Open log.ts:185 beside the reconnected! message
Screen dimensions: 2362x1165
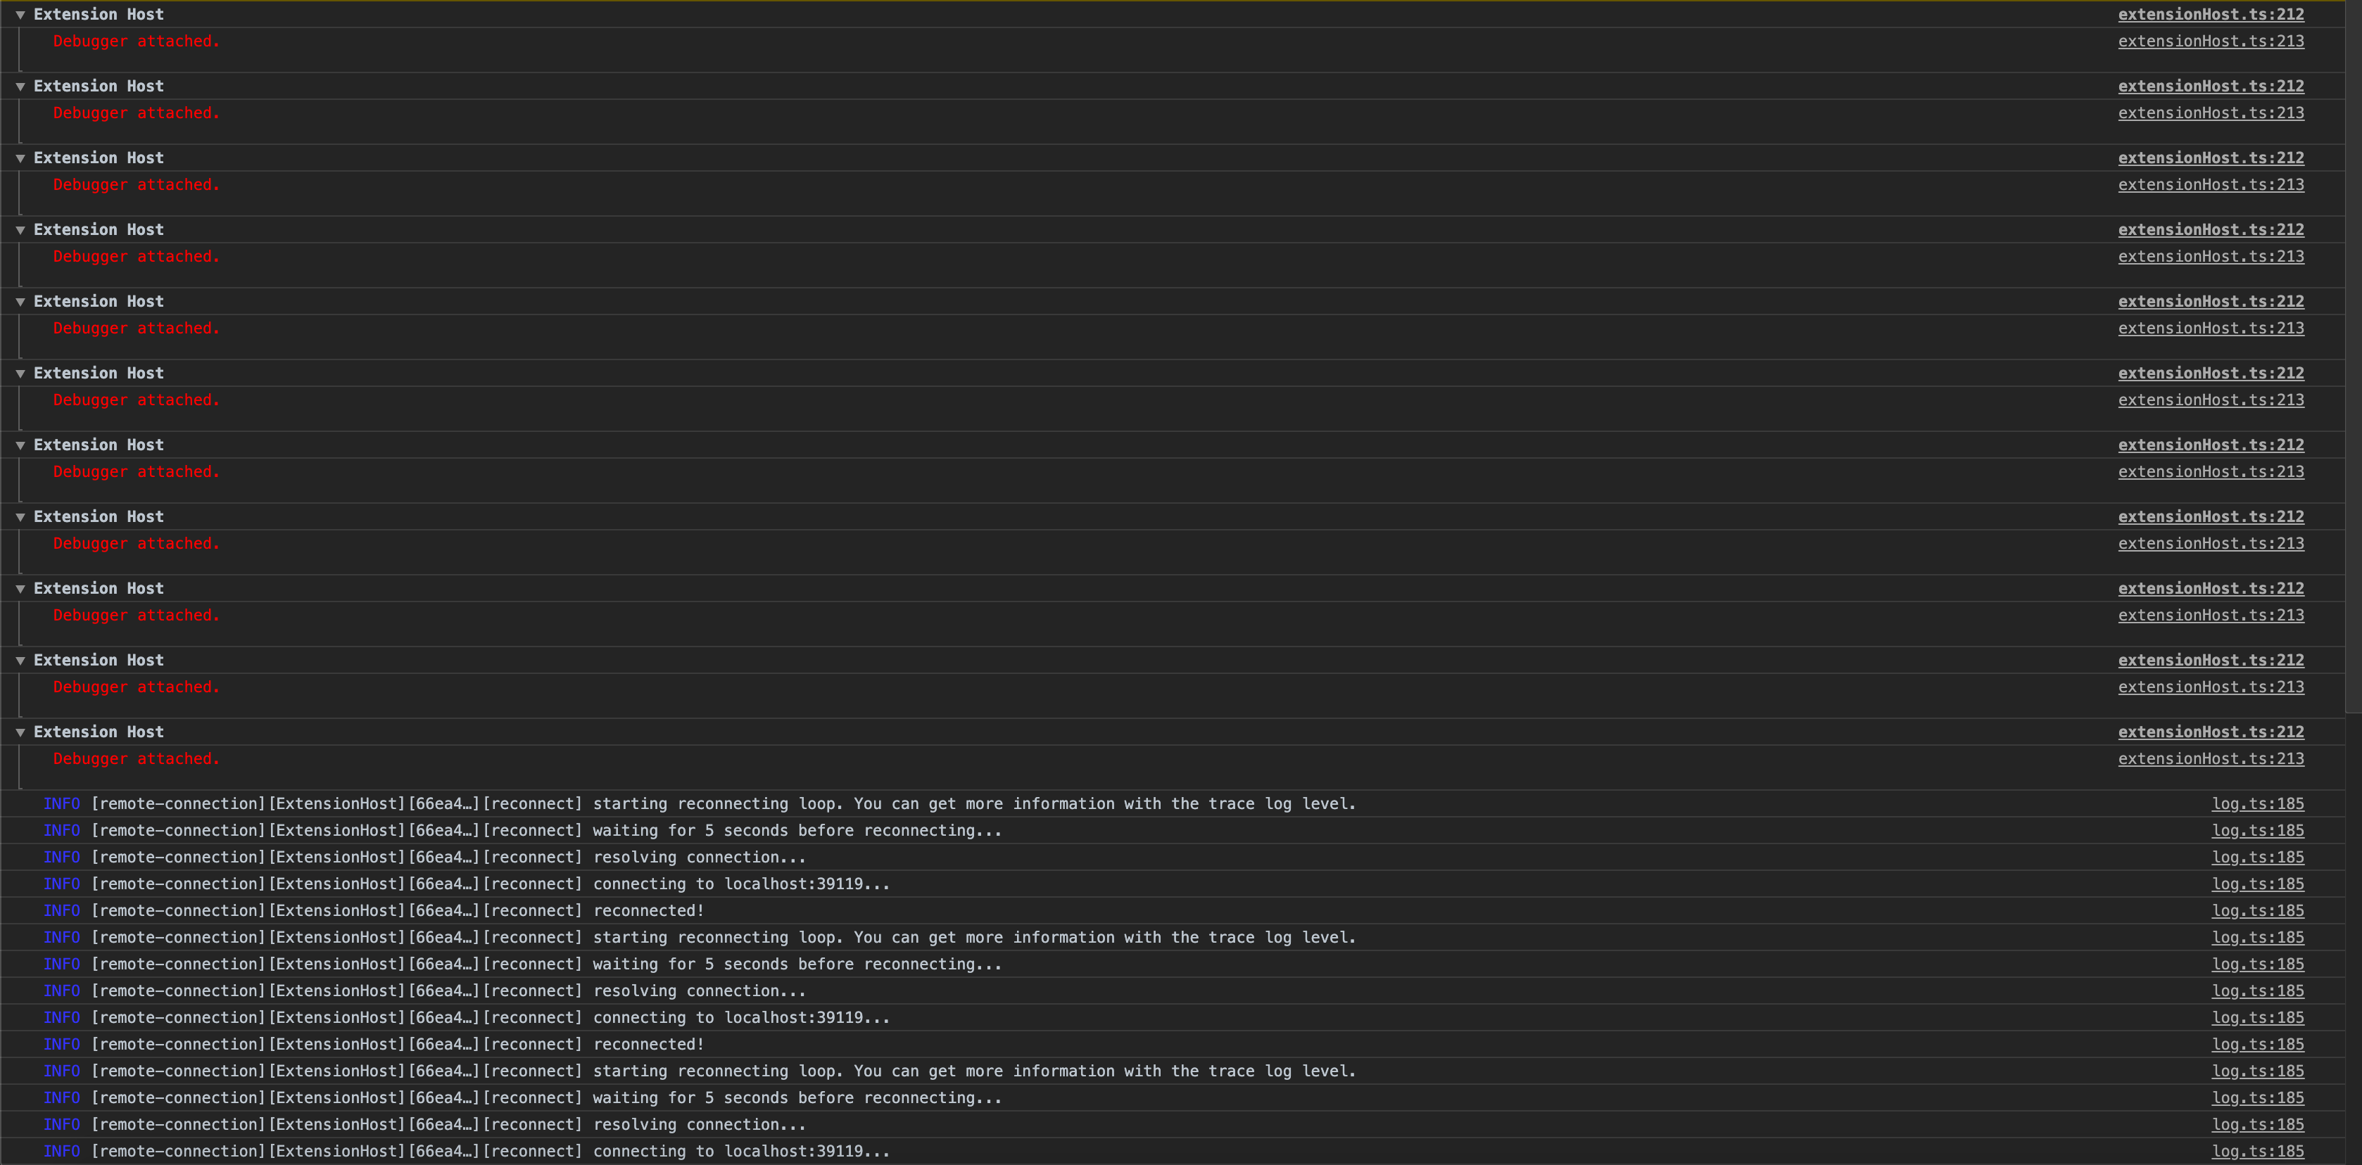(x=2257, y=910)
